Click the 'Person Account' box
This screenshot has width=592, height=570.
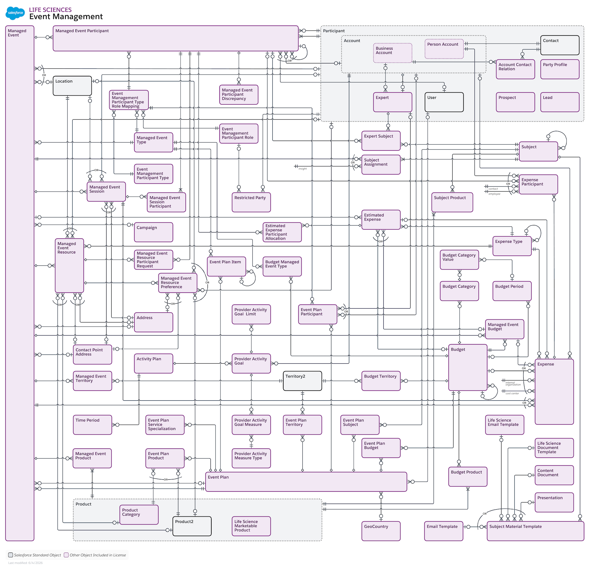coord(444,49)
